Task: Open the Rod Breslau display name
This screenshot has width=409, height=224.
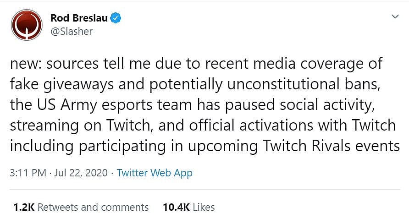Action: [x=80, y=18]
